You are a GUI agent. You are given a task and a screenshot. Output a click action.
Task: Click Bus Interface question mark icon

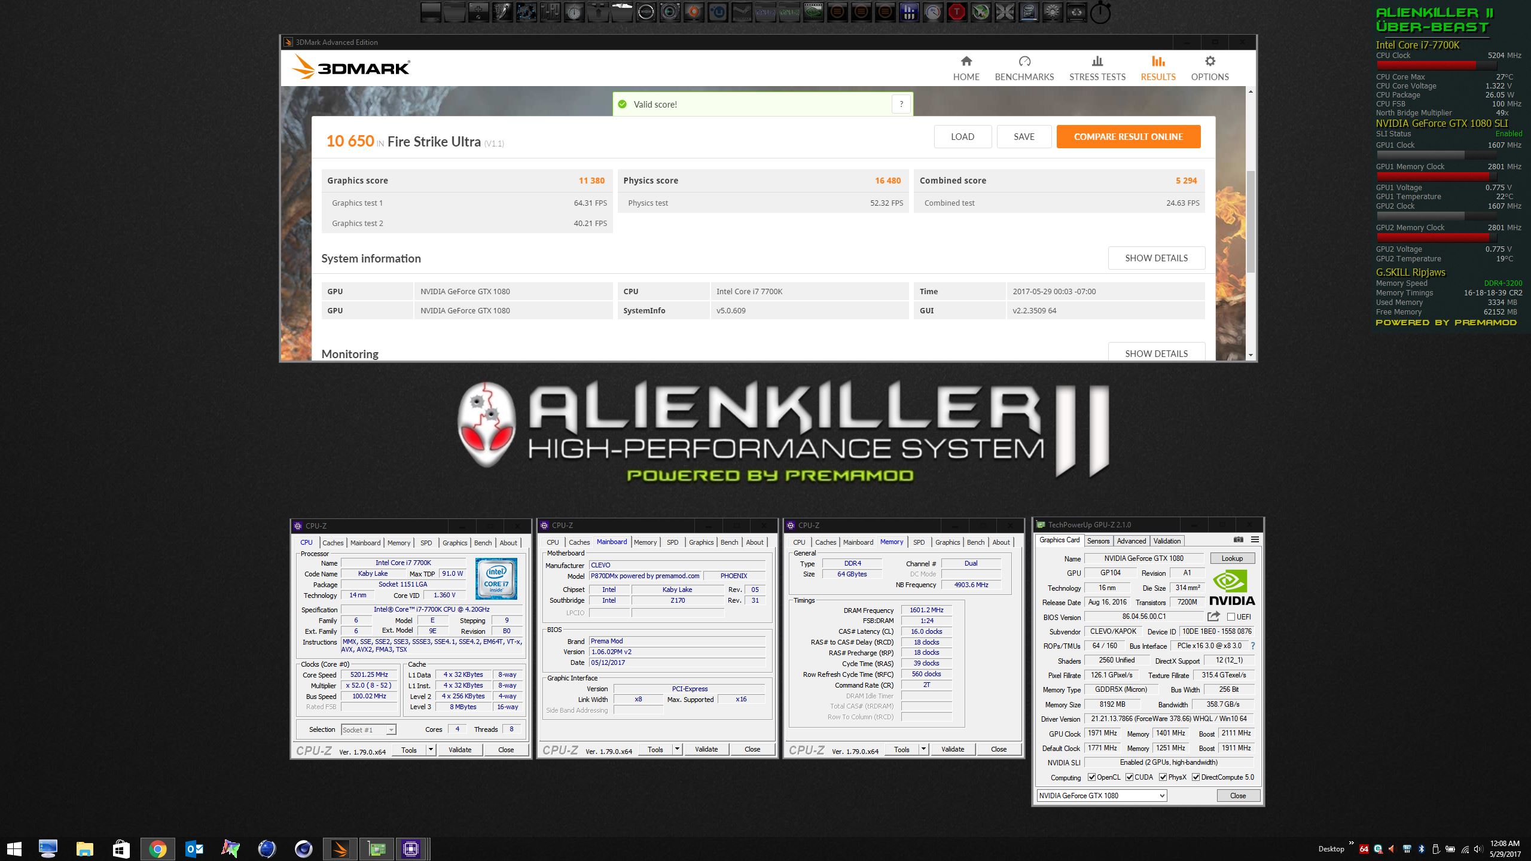coord(1253,646)
